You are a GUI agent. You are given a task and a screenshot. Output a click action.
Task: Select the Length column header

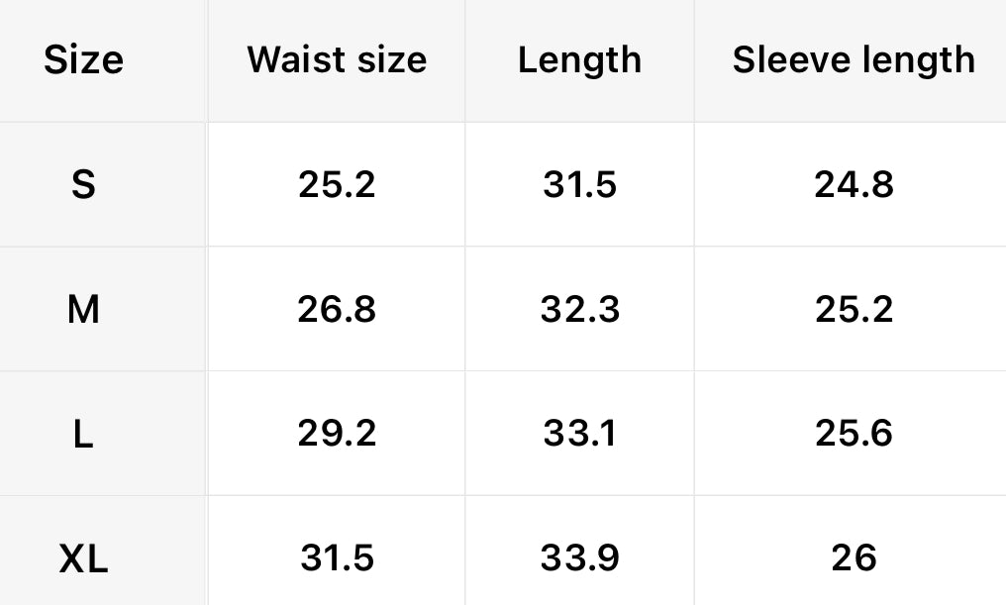tap(579, 60)
